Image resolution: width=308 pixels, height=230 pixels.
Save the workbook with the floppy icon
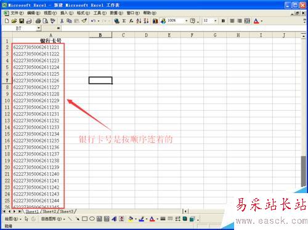click(22, 21)
